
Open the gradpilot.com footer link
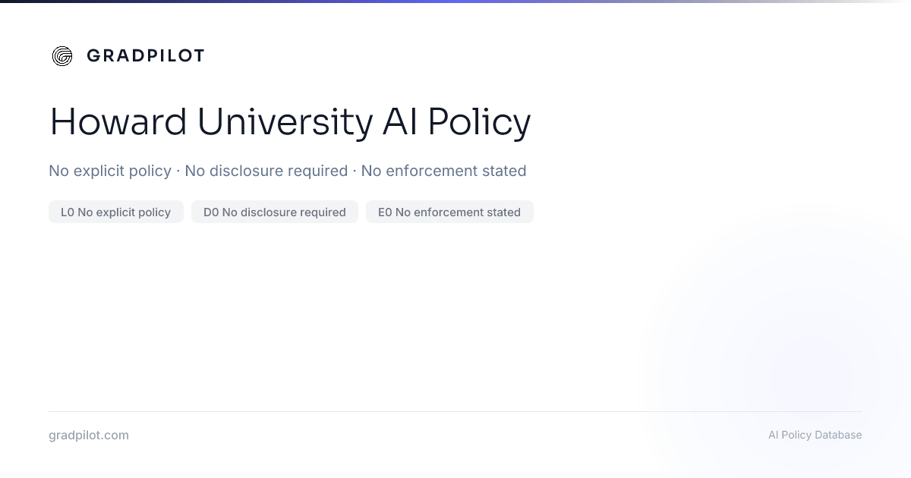point(89,435)
